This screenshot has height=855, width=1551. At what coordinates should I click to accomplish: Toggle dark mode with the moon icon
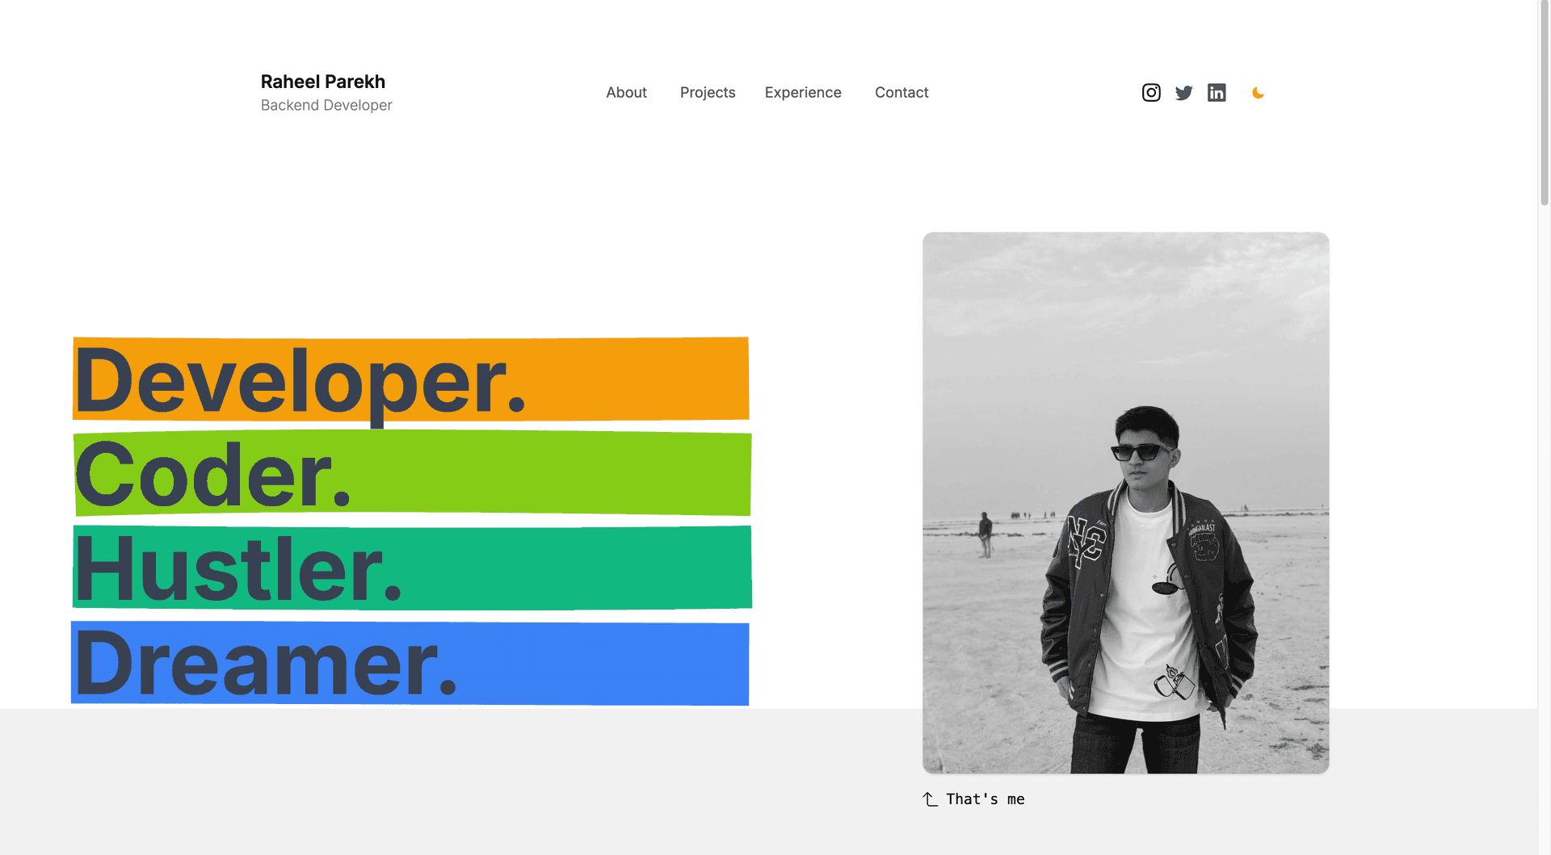1259,92
